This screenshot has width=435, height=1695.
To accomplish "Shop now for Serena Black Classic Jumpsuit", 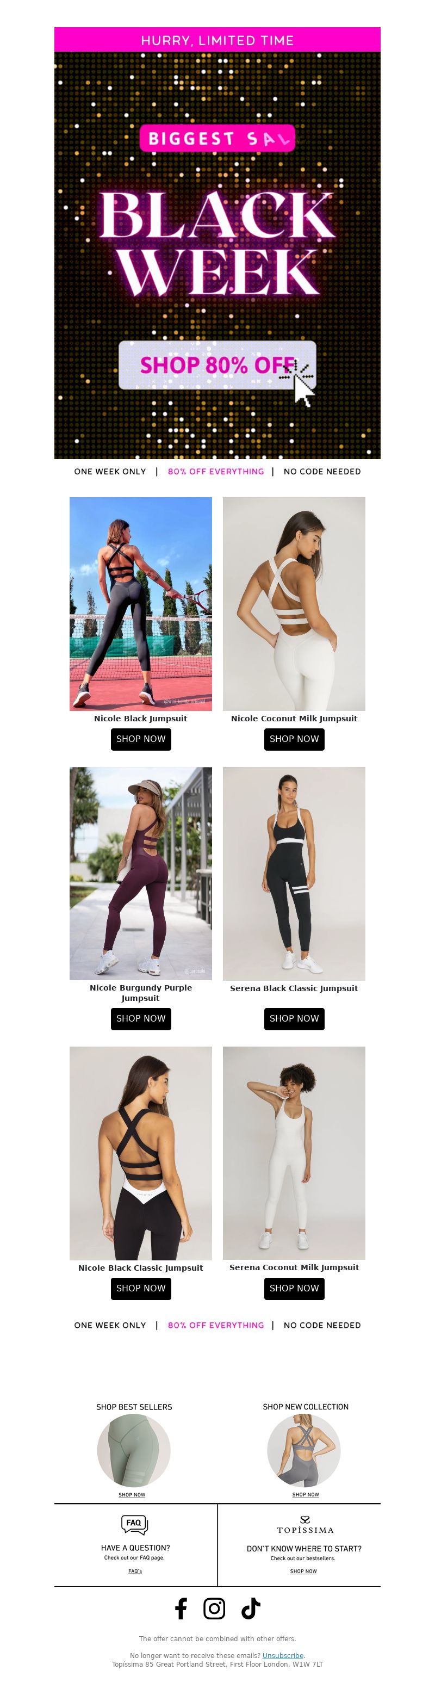I will tap(294, 1019).
